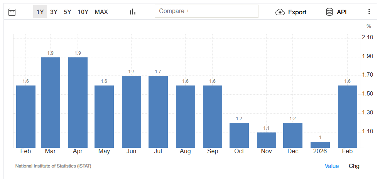The image size is (380, 181).
Task: Show the MAX time range
Action: 101,12
